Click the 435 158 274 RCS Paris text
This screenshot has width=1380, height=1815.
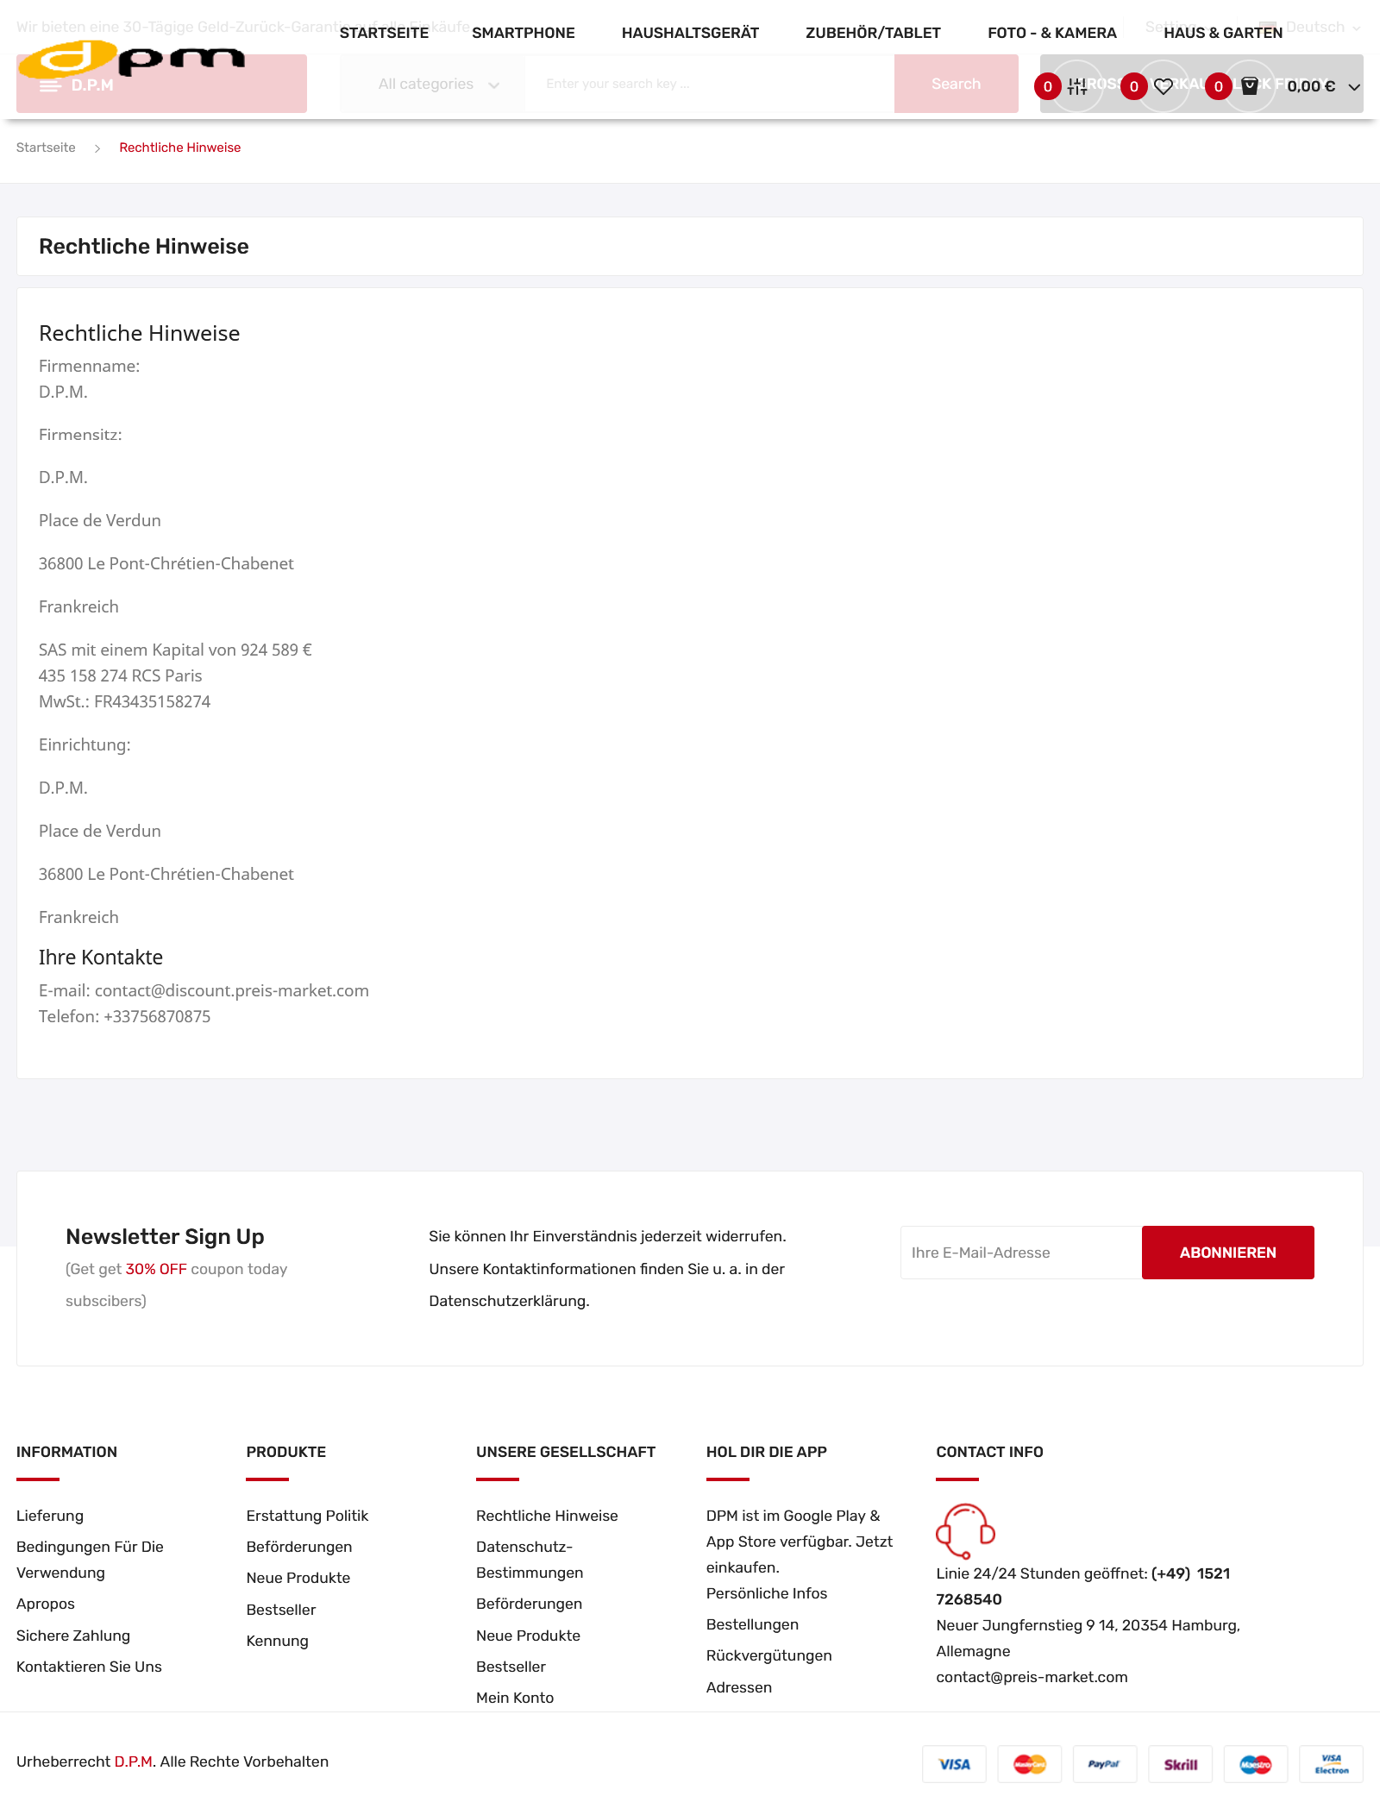[x=120, y=675]
